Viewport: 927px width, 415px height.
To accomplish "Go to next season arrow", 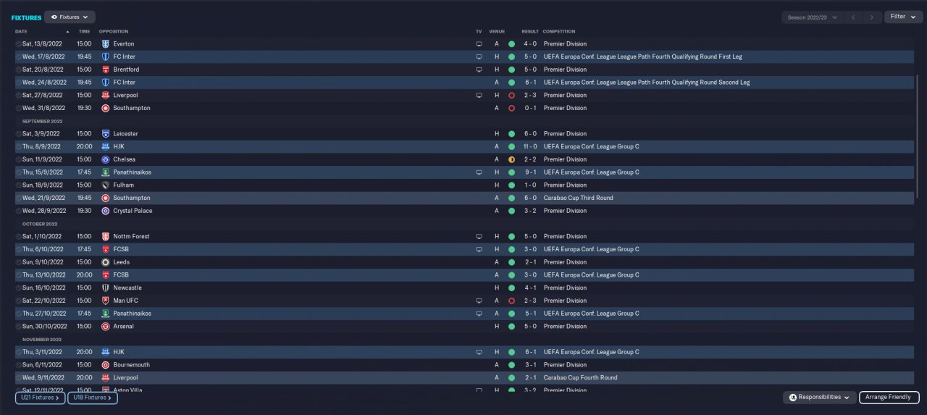I will (873, 17).
